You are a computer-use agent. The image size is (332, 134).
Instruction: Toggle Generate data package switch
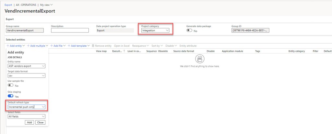(189, 31)
